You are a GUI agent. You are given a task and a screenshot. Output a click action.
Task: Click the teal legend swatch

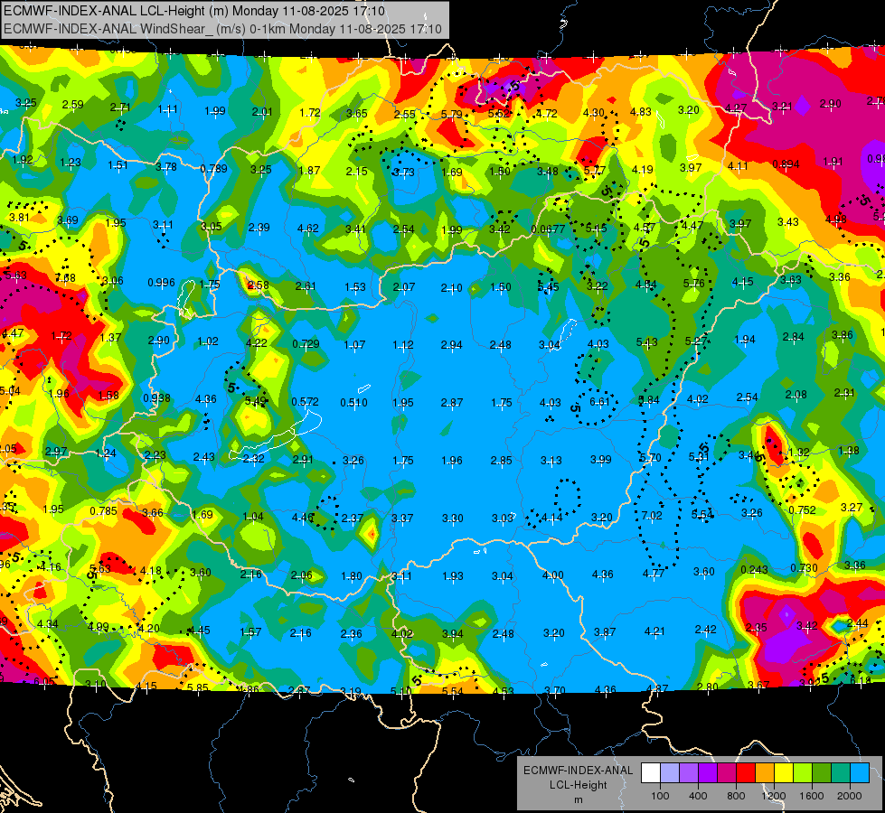pos(841,773)
